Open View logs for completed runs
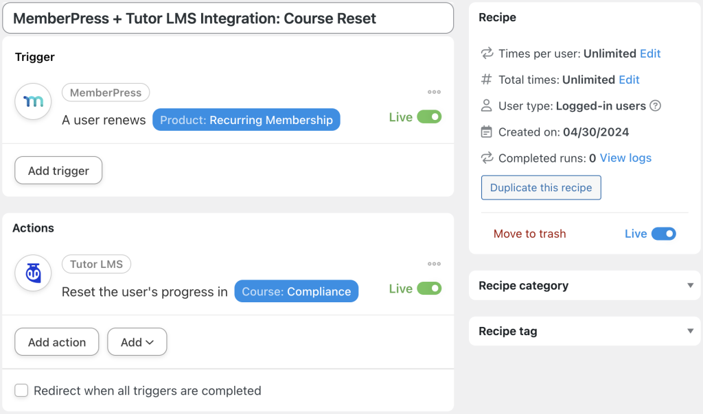Screen dimensions: 703x414 coord(625,158)
